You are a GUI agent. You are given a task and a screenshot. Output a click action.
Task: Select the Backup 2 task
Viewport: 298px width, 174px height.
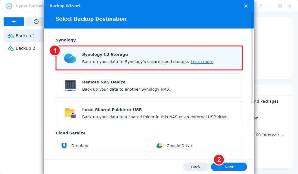point(24,48)
